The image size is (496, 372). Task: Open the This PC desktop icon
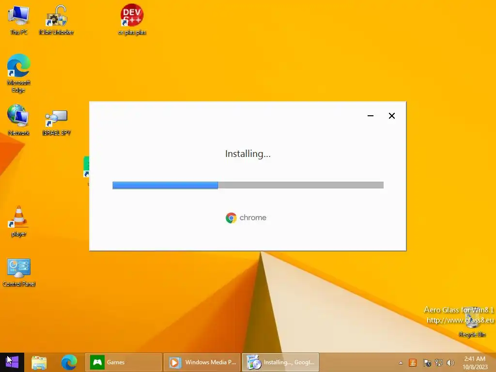(x=19, y=19)
